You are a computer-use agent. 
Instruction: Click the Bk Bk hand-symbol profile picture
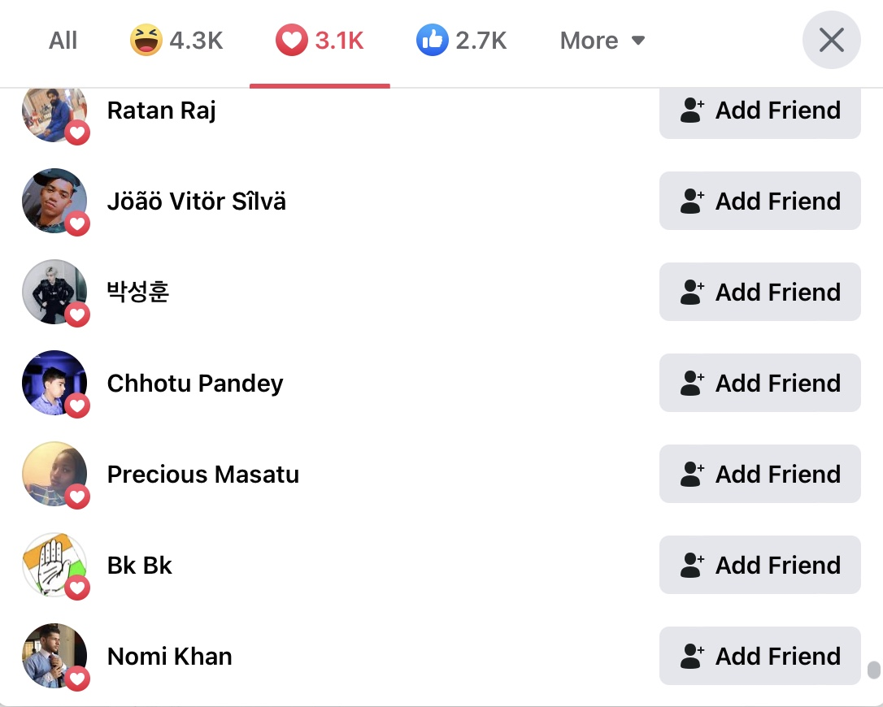54,565
